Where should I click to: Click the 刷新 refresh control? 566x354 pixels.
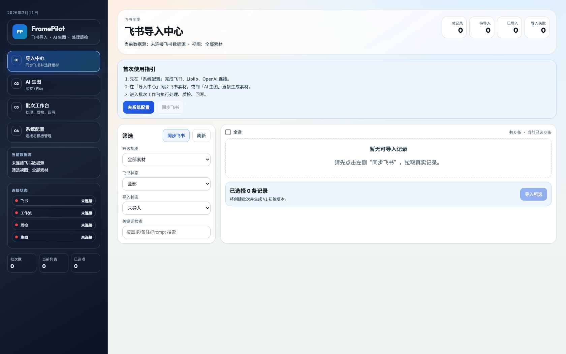click(201, 135)
